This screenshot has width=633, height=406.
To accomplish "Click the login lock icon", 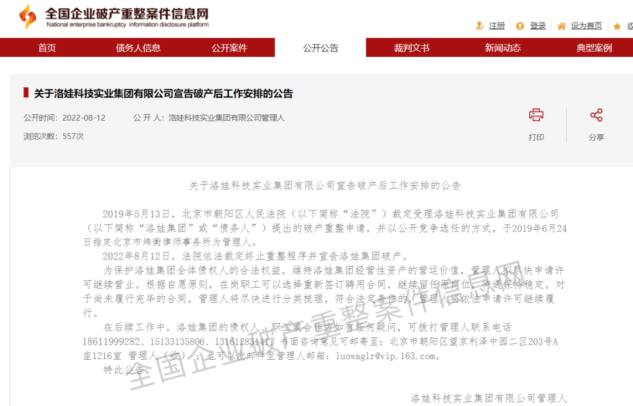I will pyautogui.click(x=520, y=26).
